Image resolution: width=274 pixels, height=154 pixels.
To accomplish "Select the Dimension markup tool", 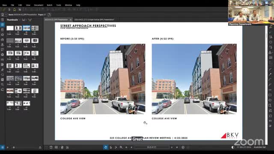I will click(x=270, y=90).
